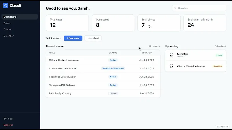Click the New client button

[93, 38]
